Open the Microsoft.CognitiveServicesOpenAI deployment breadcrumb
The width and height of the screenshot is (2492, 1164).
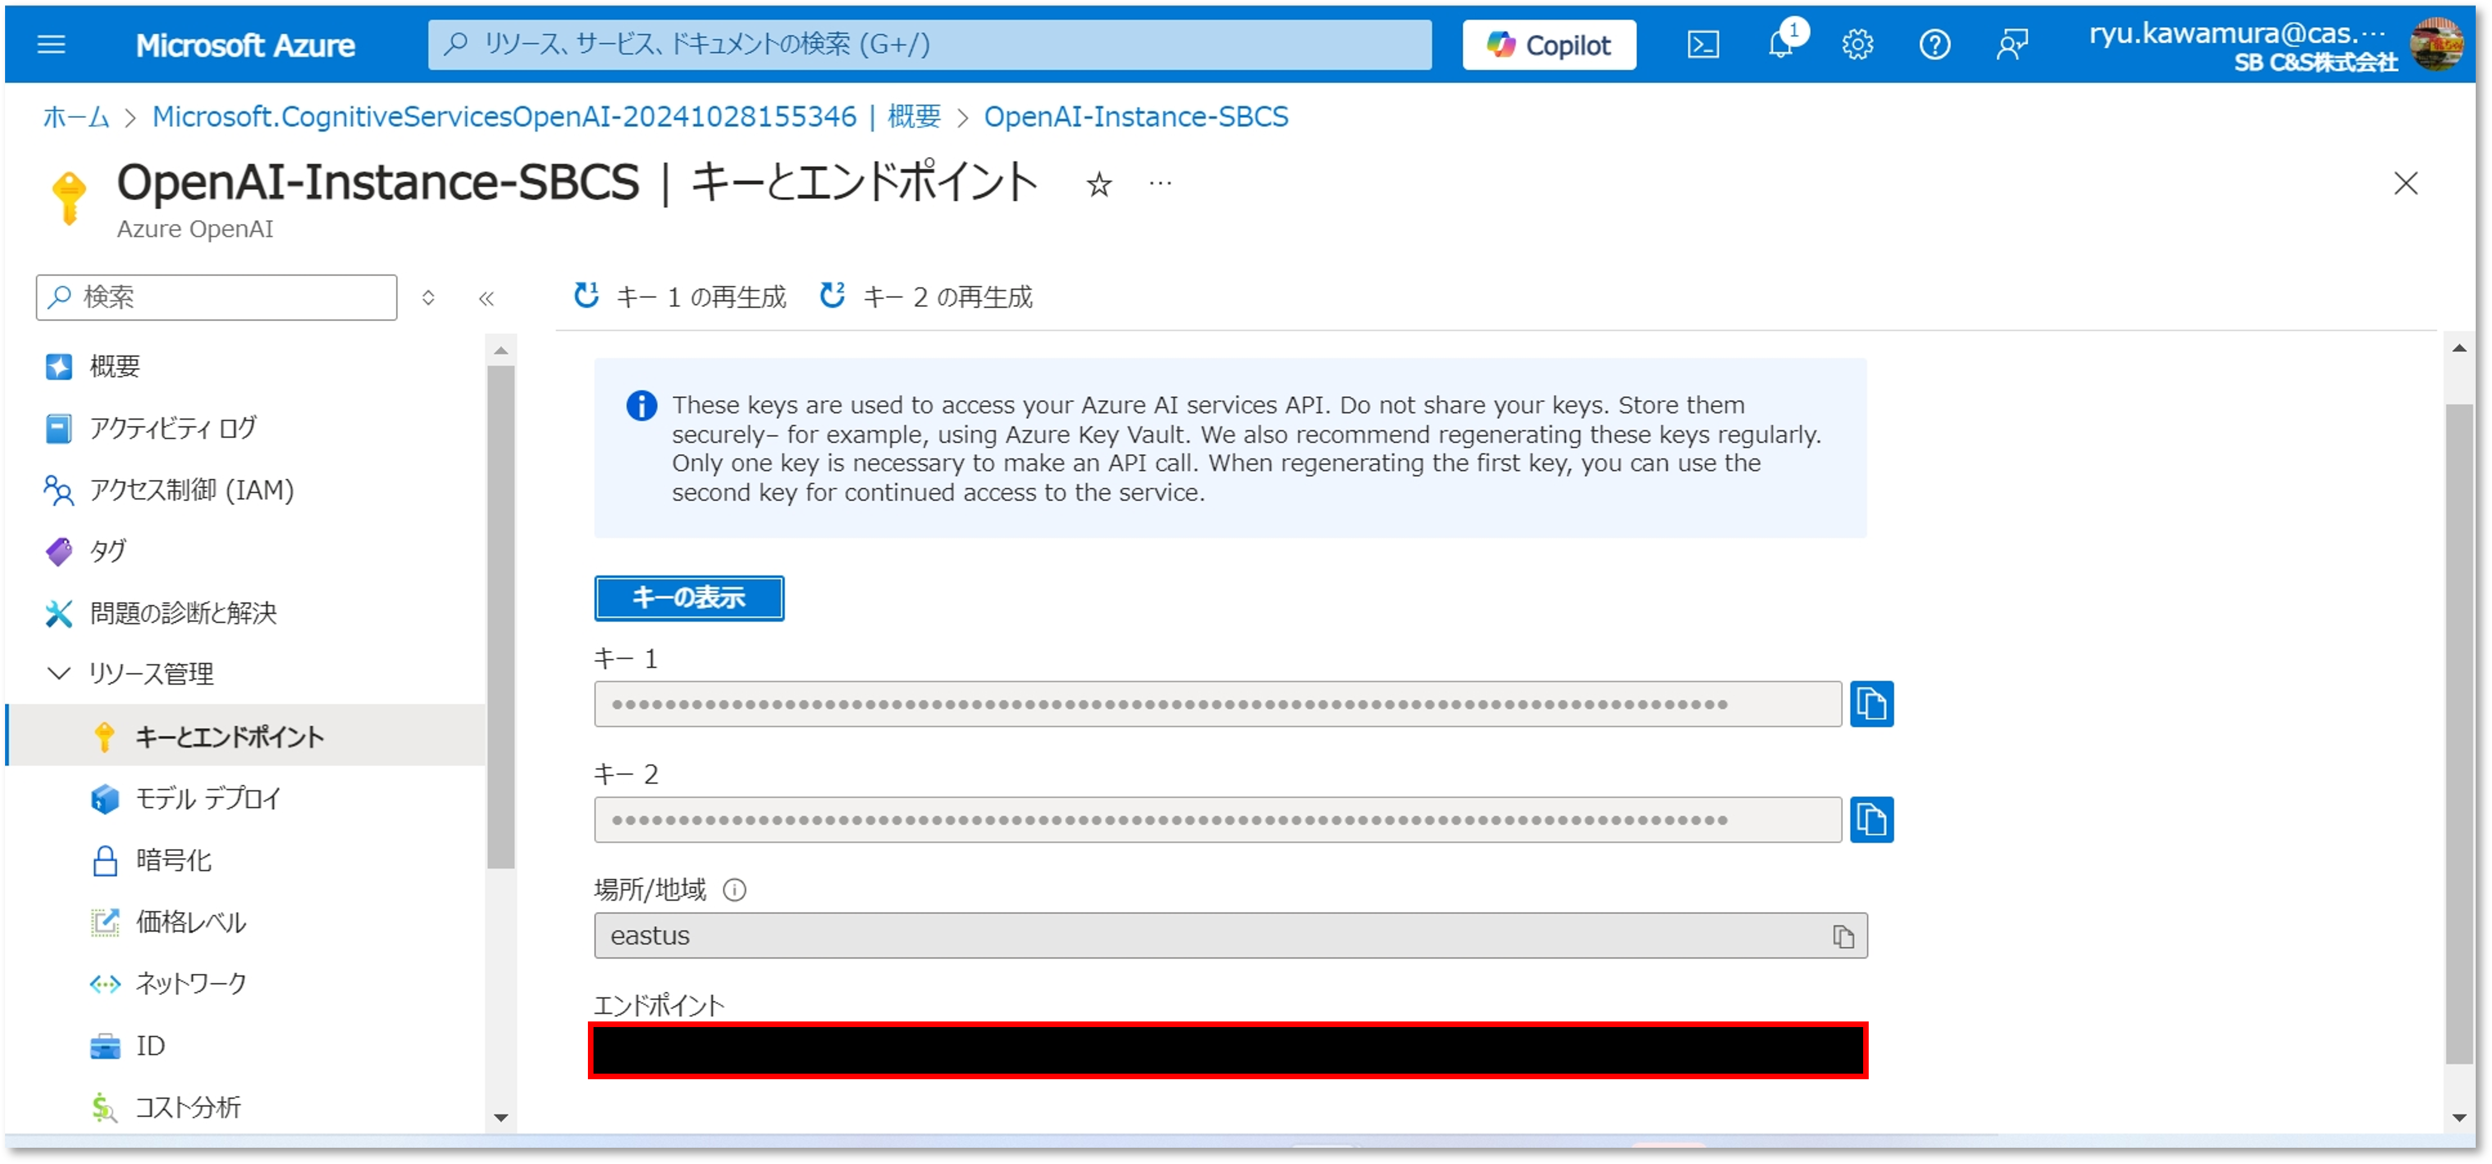tap(546, 117)
